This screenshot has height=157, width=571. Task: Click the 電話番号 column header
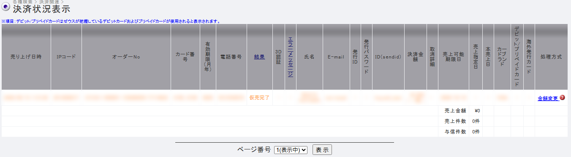pyautogui.click(x=231, y=57)
